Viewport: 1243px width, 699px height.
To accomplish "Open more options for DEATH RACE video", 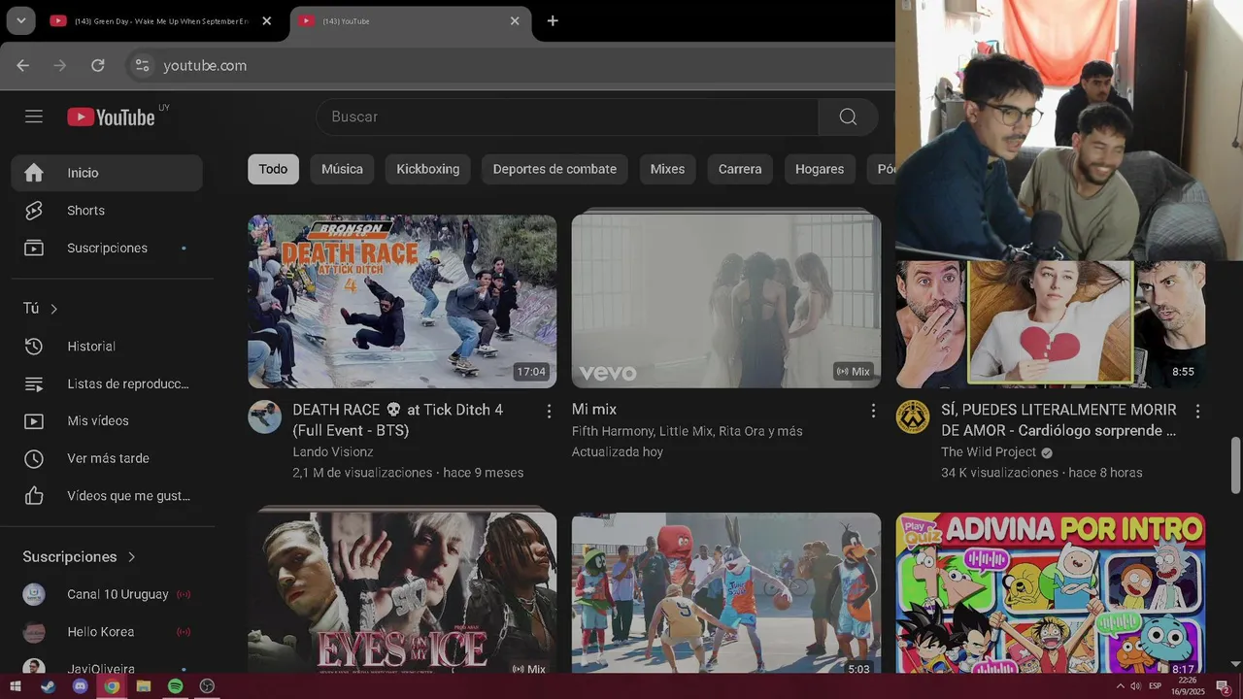I will (549, 412).
